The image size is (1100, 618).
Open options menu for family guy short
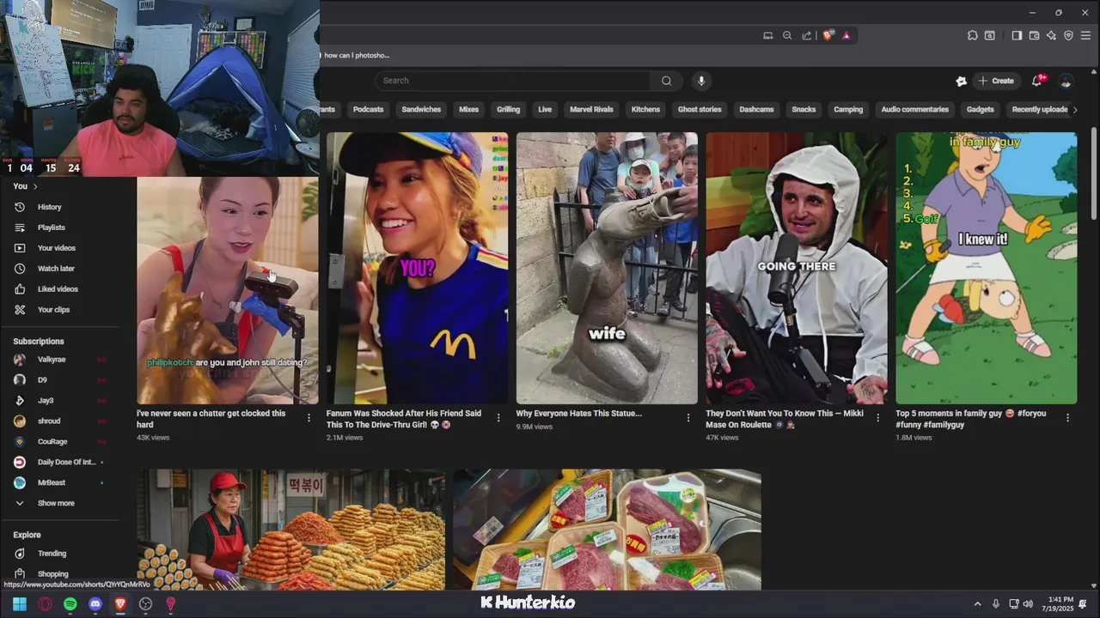point(1068,418)
